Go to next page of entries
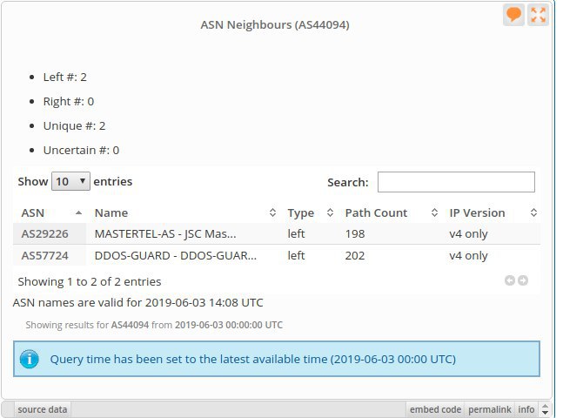Image resolution: width=563 pixels, height=418 pixels. [x=523, y=280]
